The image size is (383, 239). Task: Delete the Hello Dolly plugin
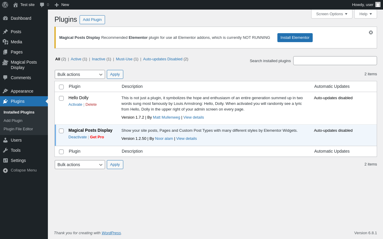click(x=91, y=105)
